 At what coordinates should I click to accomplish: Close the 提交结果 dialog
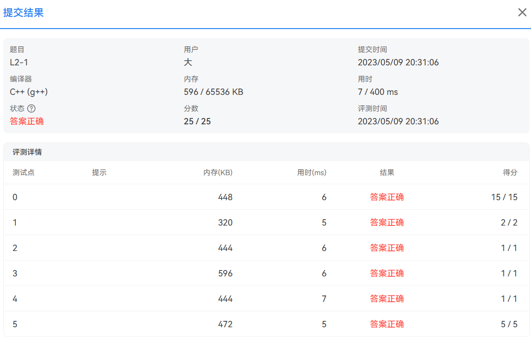coord(522,12)
